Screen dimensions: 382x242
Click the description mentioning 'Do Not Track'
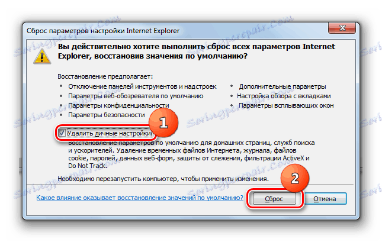[191, 154]
